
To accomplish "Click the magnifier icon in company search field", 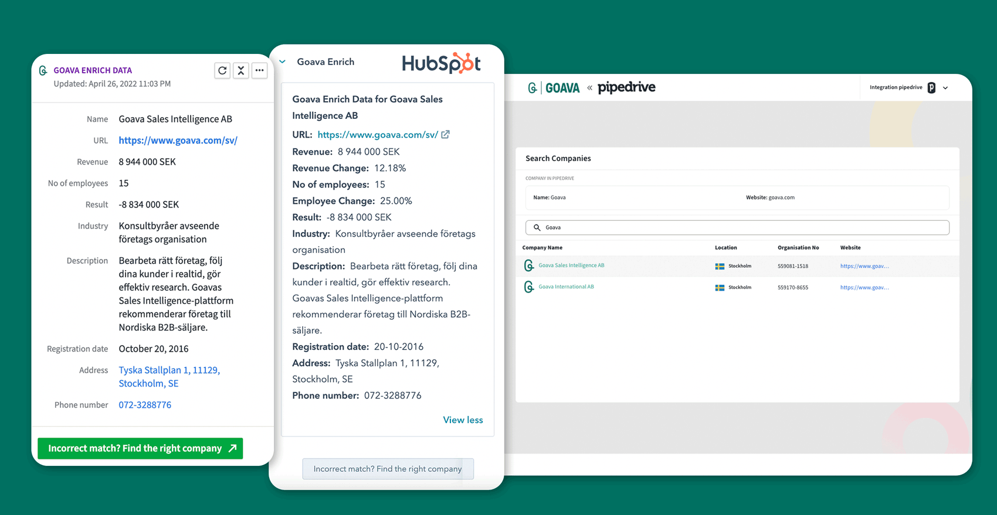I will click(x=537, y=227).
